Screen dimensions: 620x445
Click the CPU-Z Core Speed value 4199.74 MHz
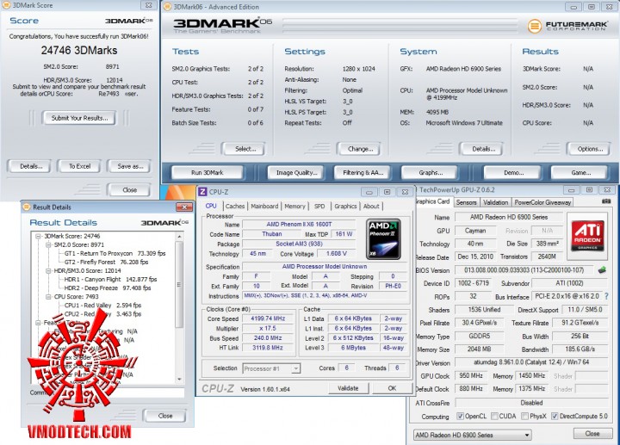click(268, 318)
